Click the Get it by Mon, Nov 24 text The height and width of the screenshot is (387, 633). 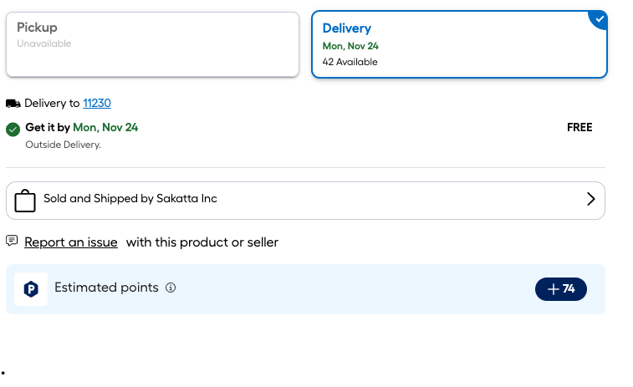pyautogui.click(x=82, y=128)
